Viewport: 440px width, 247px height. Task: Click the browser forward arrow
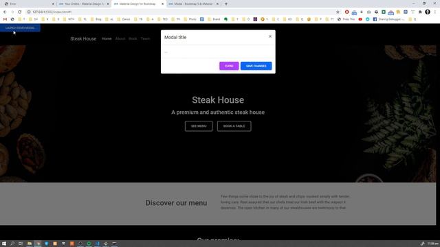tap(12, 12)
